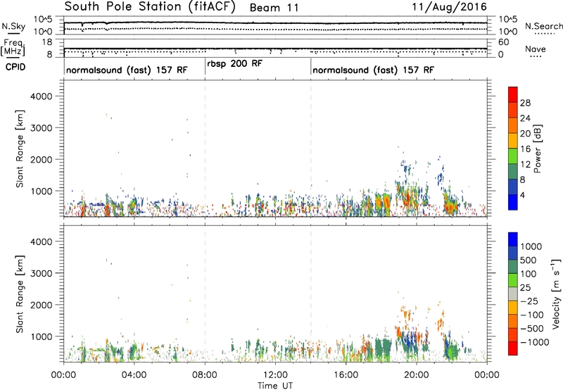Screen dimensions: 563x390
Task: Click the '12:00' time axis tick label
Action: coord(275,375)
